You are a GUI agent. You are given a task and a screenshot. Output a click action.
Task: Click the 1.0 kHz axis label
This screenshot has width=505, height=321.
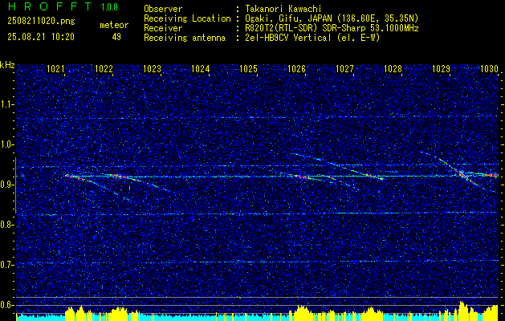[x=6, y=144]
